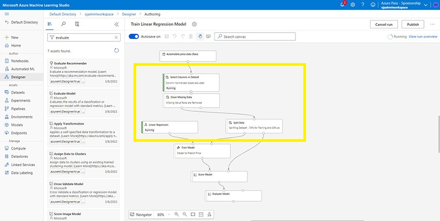Screen dimensions: 440x221
Task: Open Experiments in the sidebar
Action: (18, 100)
